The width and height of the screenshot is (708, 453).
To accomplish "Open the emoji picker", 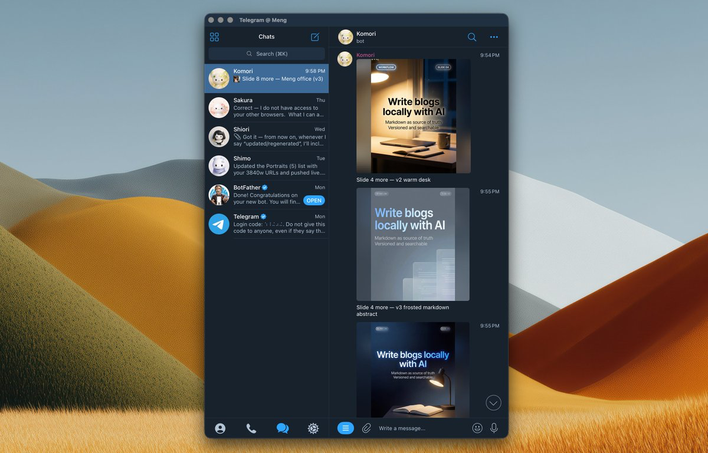I will tap(477, 428).
